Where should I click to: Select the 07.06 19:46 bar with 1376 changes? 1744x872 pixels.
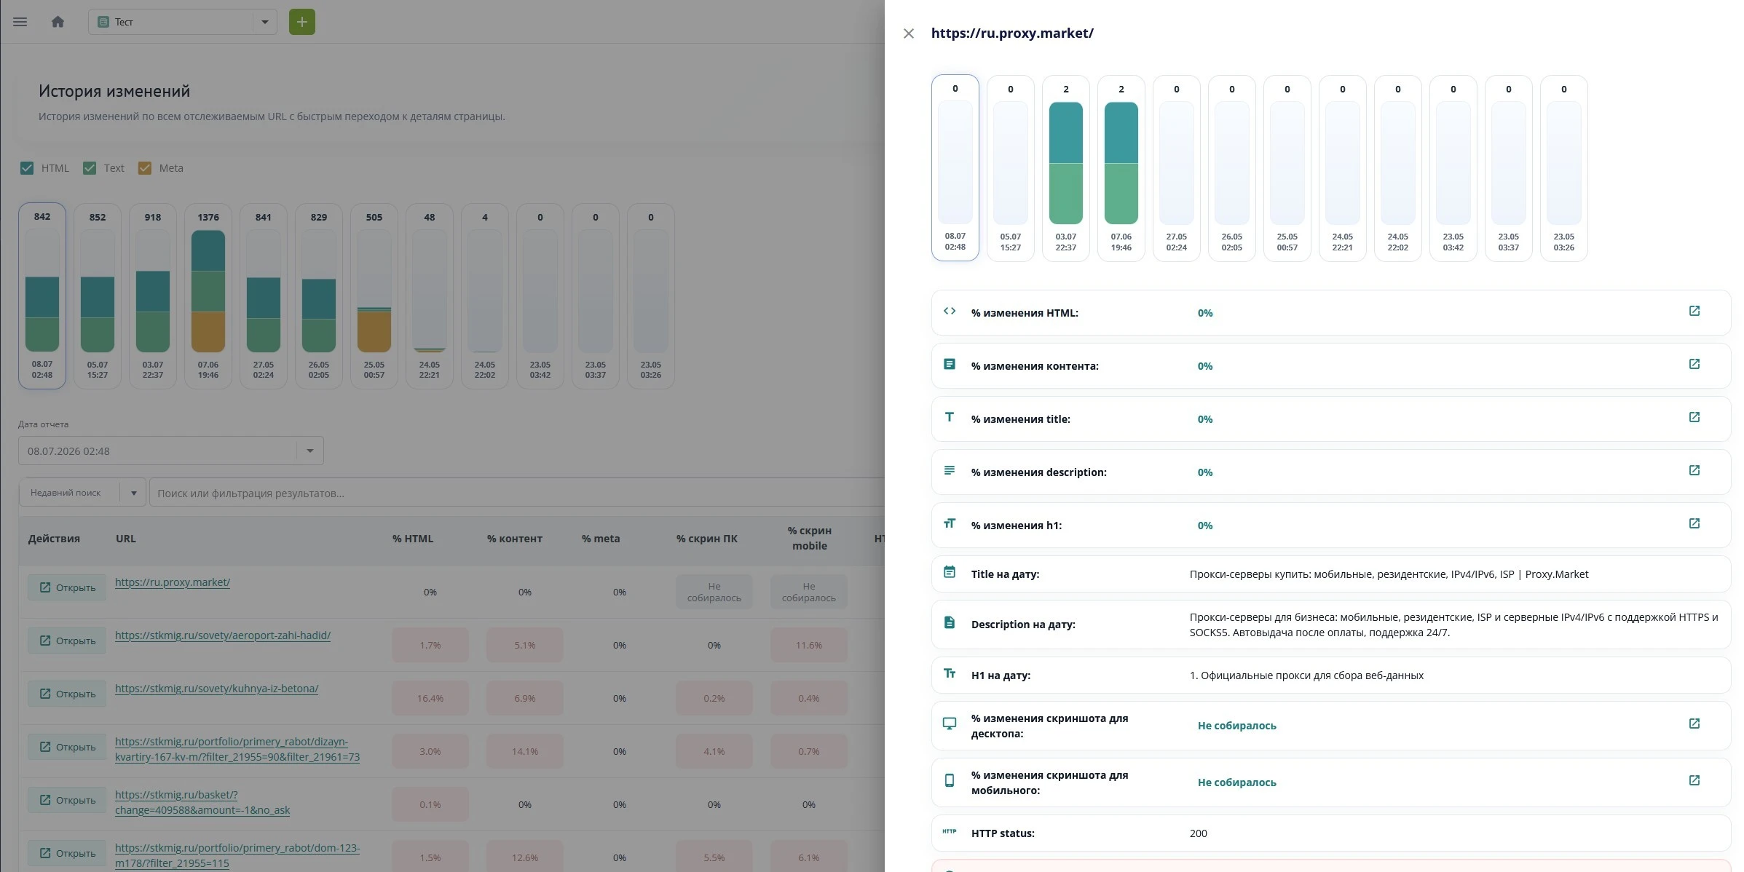(x=208, y=296)
